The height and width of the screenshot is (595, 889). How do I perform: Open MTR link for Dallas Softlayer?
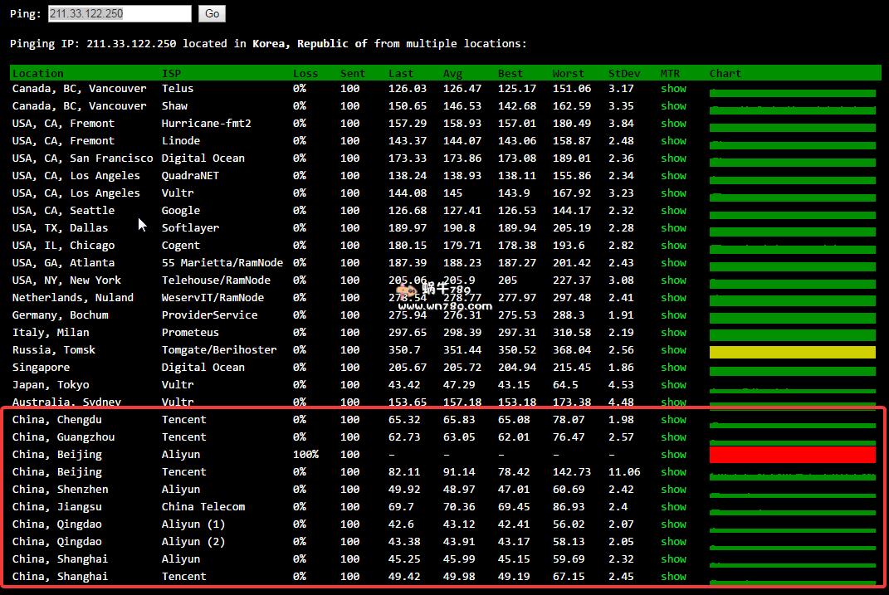click(x=673, y=228)
